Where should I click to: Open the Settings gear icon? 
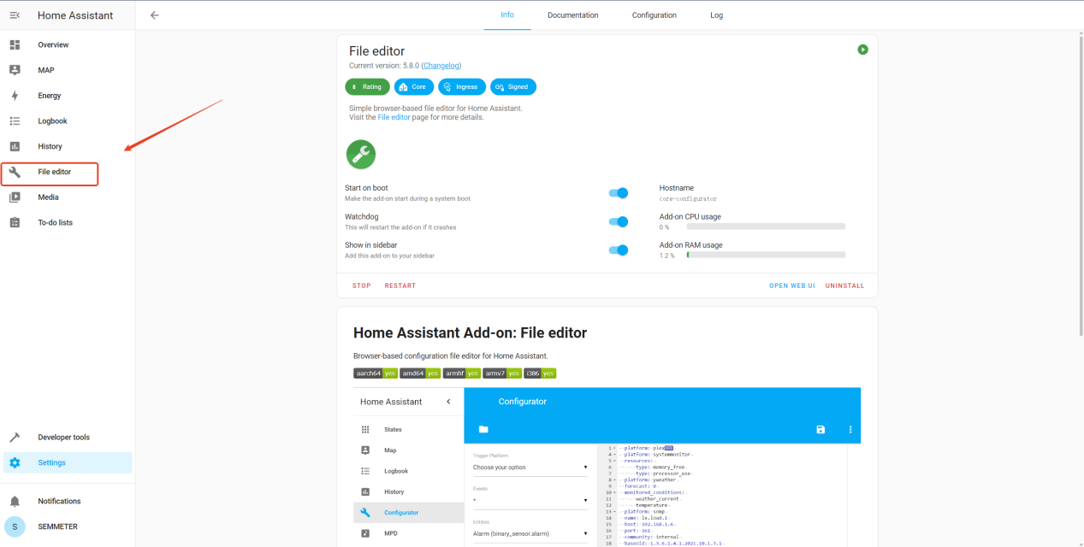tap(15, 462)
